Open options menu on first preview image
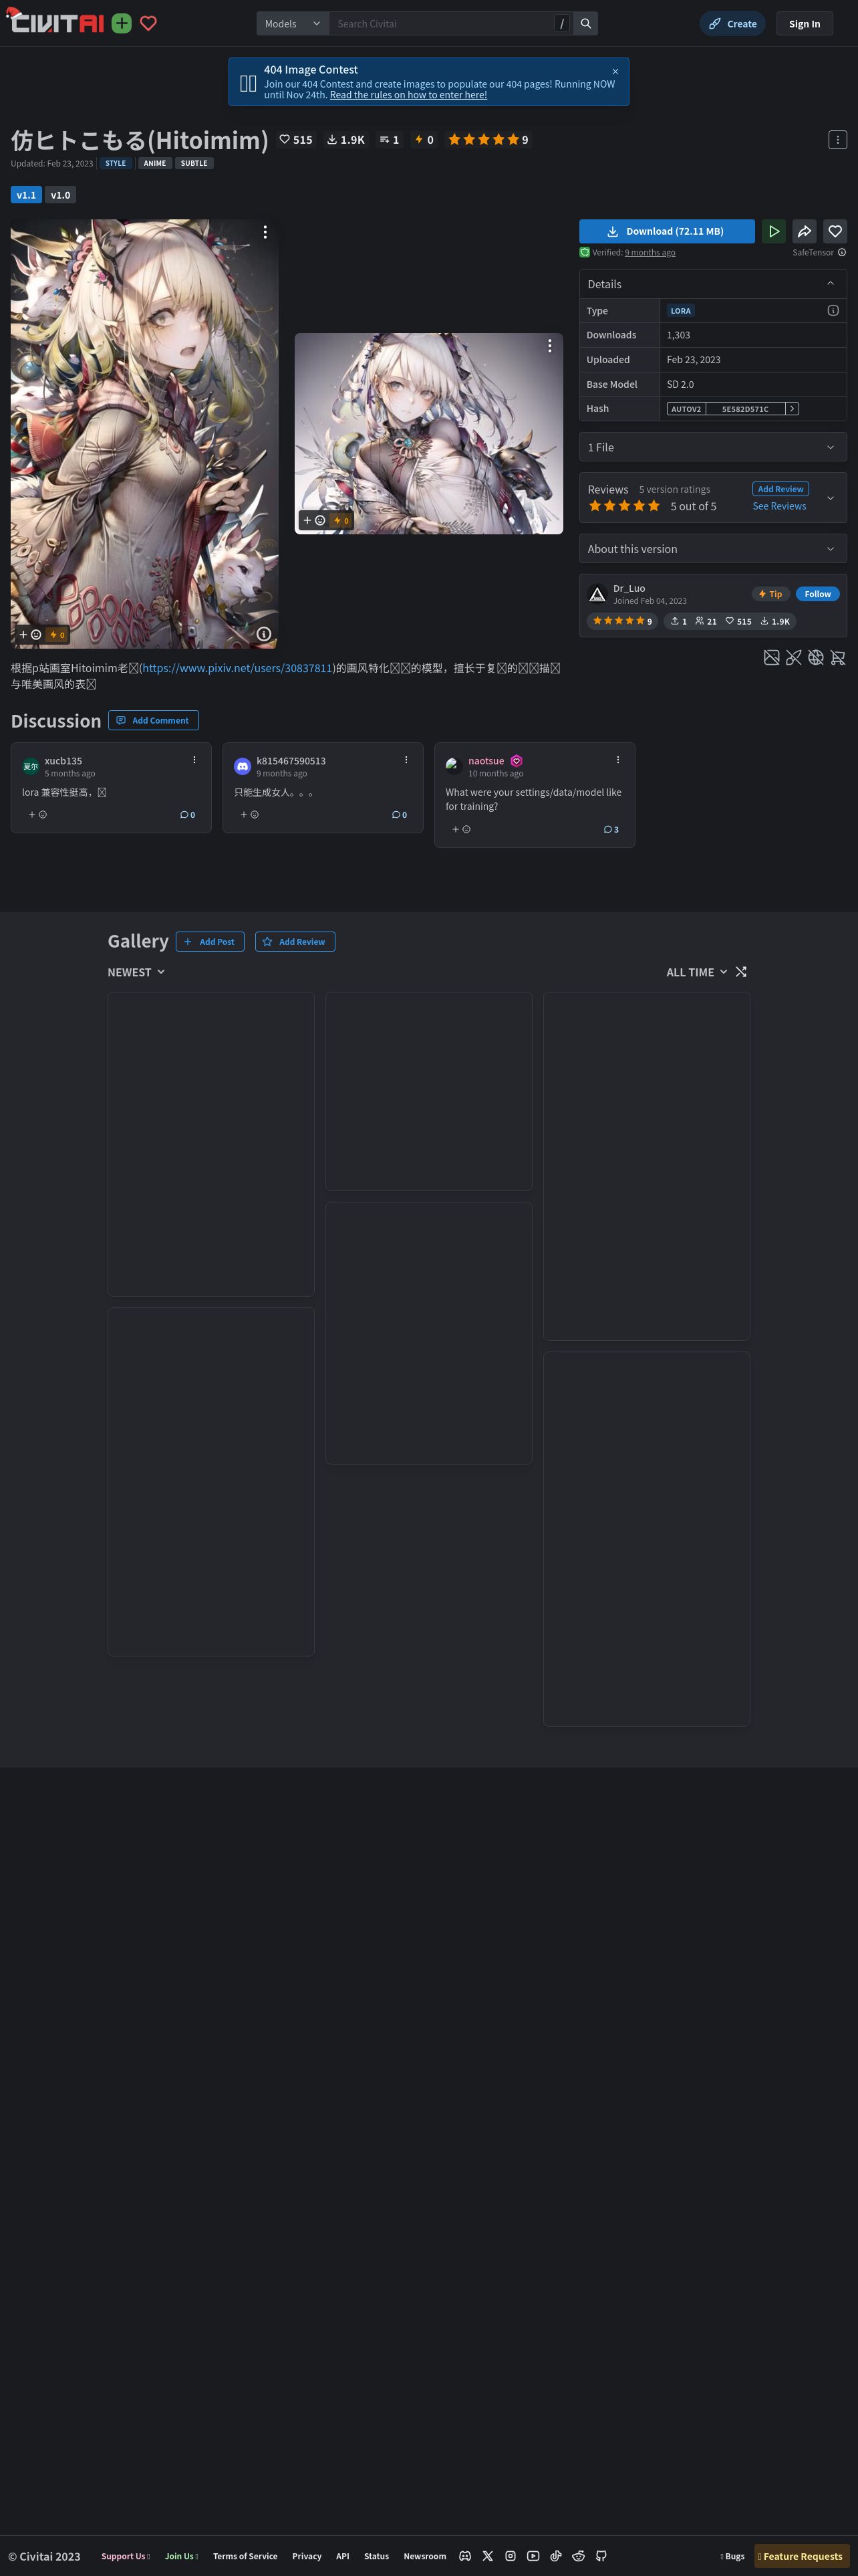Screen dimensions: 858x2576 pyautogui.click(x=265, y=232)
